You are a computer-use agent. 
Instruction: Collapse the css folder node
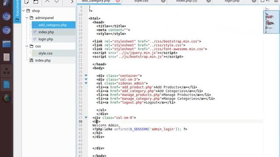click(x=27, y=46)
